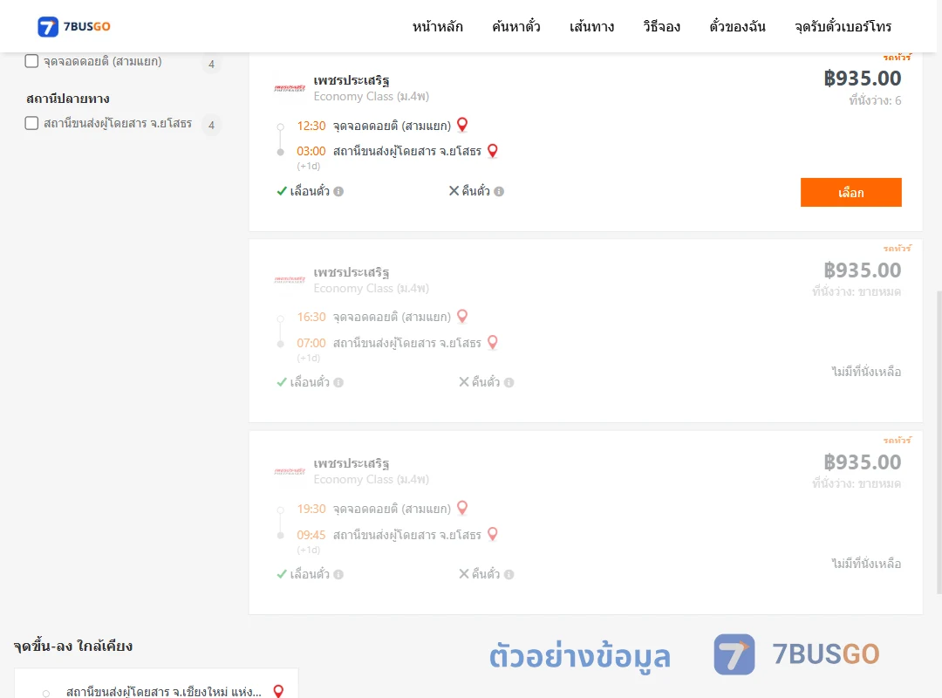Open วิธีจอง menu item
Image resolution: width=942 pixels, height=698 pixels.
(661, 26)
